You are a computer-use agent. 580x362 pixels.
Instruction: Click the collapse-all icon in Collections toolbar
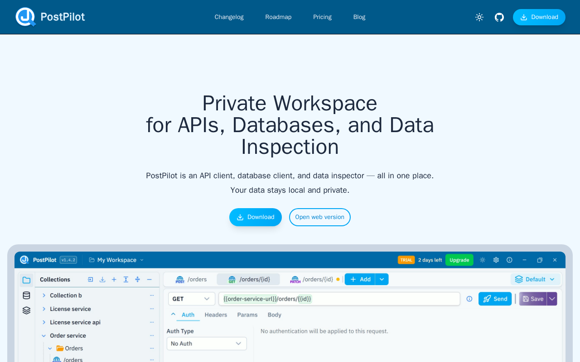(138, 280)
